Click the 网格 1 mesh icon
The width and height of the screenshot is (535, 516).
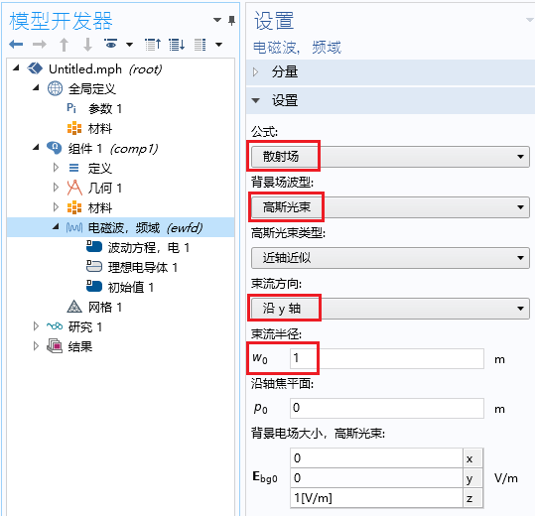click(74, 307)
